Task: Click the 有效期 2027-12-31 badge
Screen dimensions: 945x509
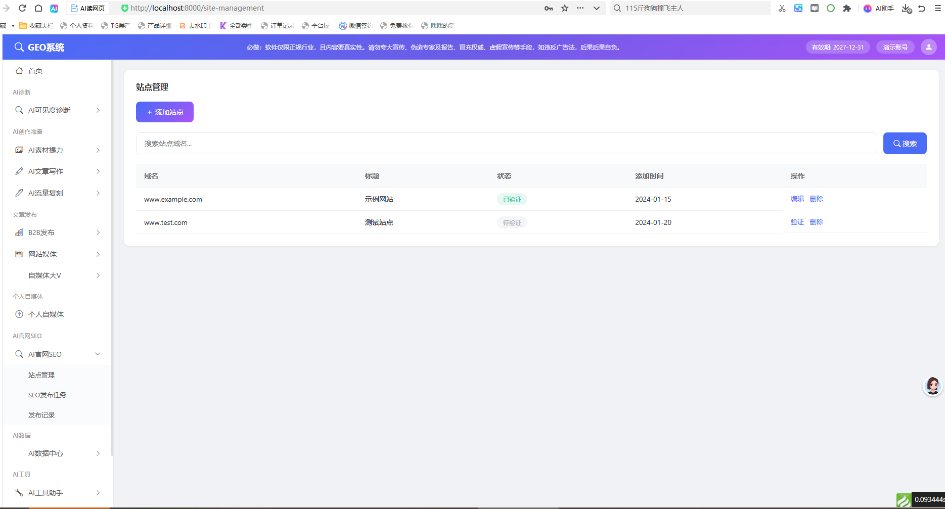Action: pos(838,47)
